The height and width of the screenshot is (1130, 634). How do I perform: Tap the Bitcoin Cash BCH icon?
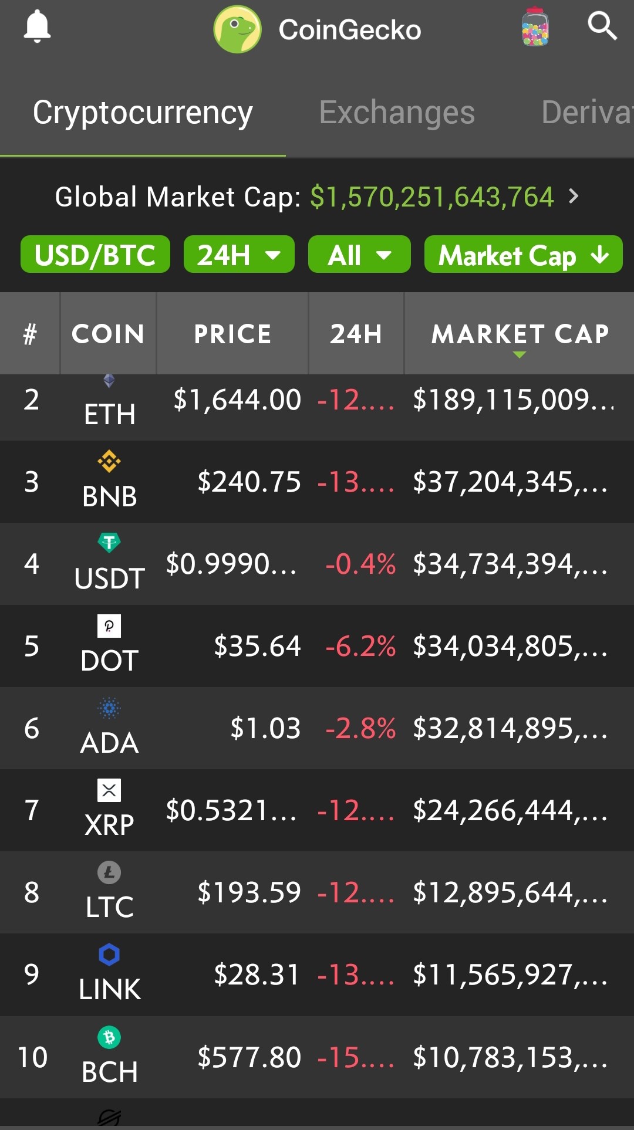pos(109,1037)
